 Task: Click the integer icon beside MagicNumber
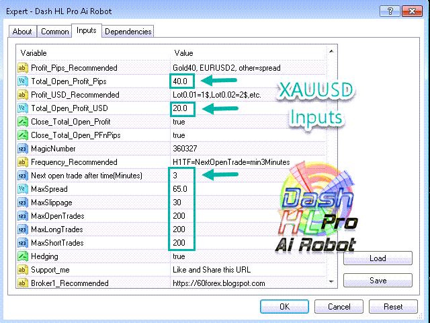[23, 149]
